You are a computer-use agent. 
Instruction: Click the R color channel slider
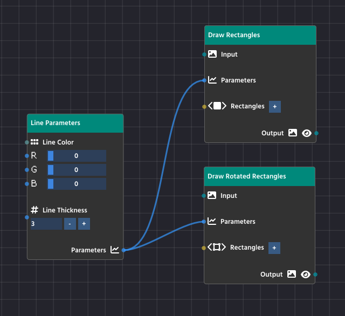77,156
